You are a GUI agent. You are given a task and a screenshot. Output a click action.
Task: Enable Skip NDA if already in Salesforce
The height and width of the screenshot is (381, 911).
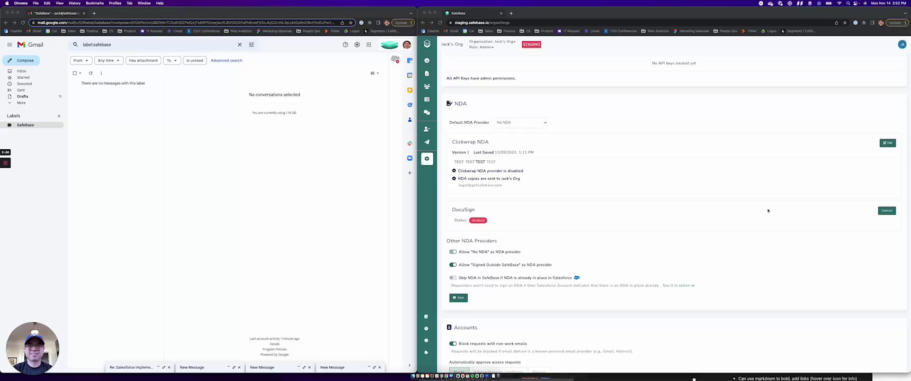[453, 278]
